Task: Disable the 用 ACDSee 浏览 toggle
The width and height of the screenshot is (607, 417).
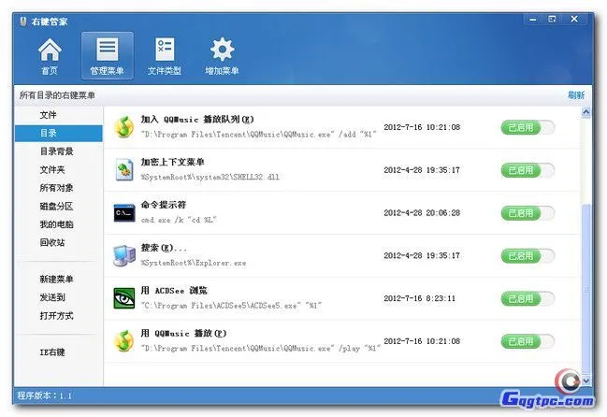Action: pos(528,298)
